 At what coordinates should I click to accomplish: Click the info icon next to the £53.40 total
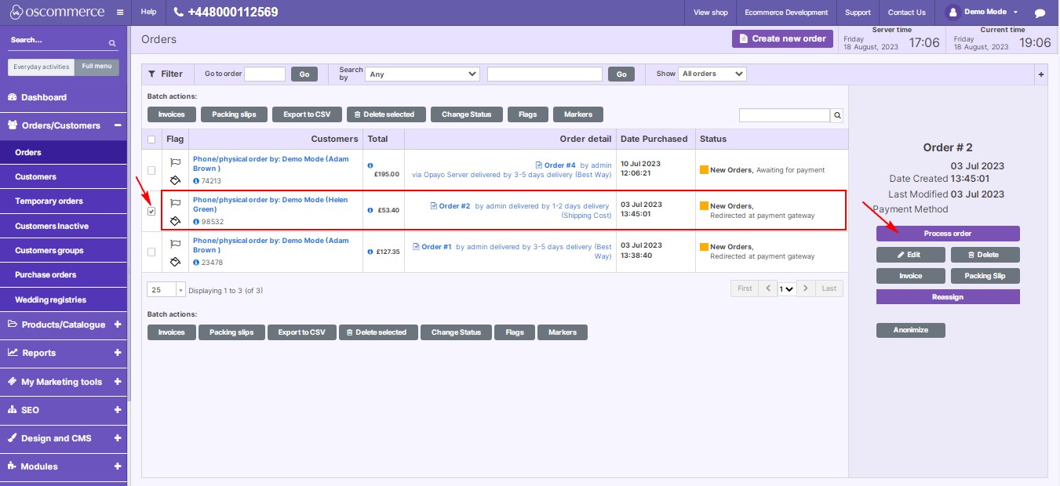[370, 209]
